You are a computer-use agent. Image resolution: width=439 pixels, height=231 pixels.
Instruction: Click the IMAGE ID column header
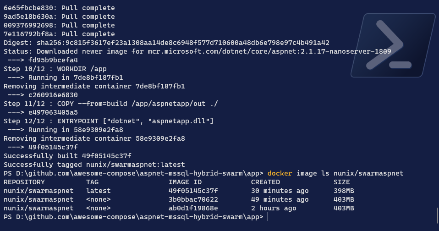[x=185, y=182]
